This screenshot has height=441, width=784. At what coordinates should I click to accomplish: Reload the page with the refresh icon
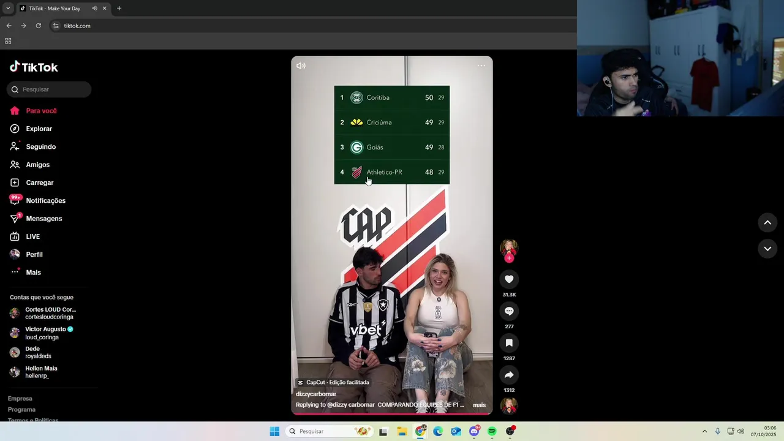point(38,26)
